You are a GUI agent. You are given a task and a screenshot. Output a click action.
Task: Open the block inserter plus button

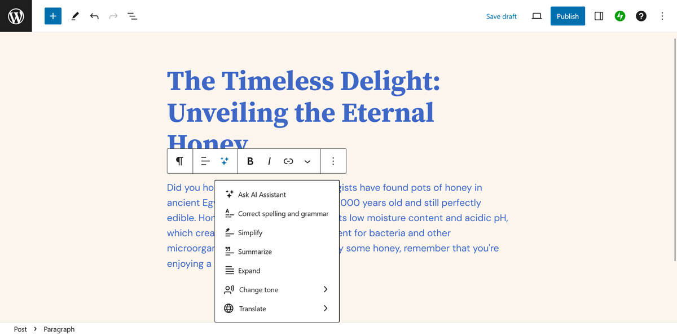(x=53, y=16)
